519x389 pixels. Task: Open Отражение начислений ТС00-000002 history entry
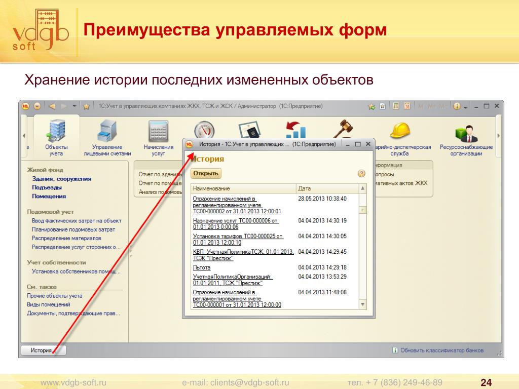coord(237,205)
